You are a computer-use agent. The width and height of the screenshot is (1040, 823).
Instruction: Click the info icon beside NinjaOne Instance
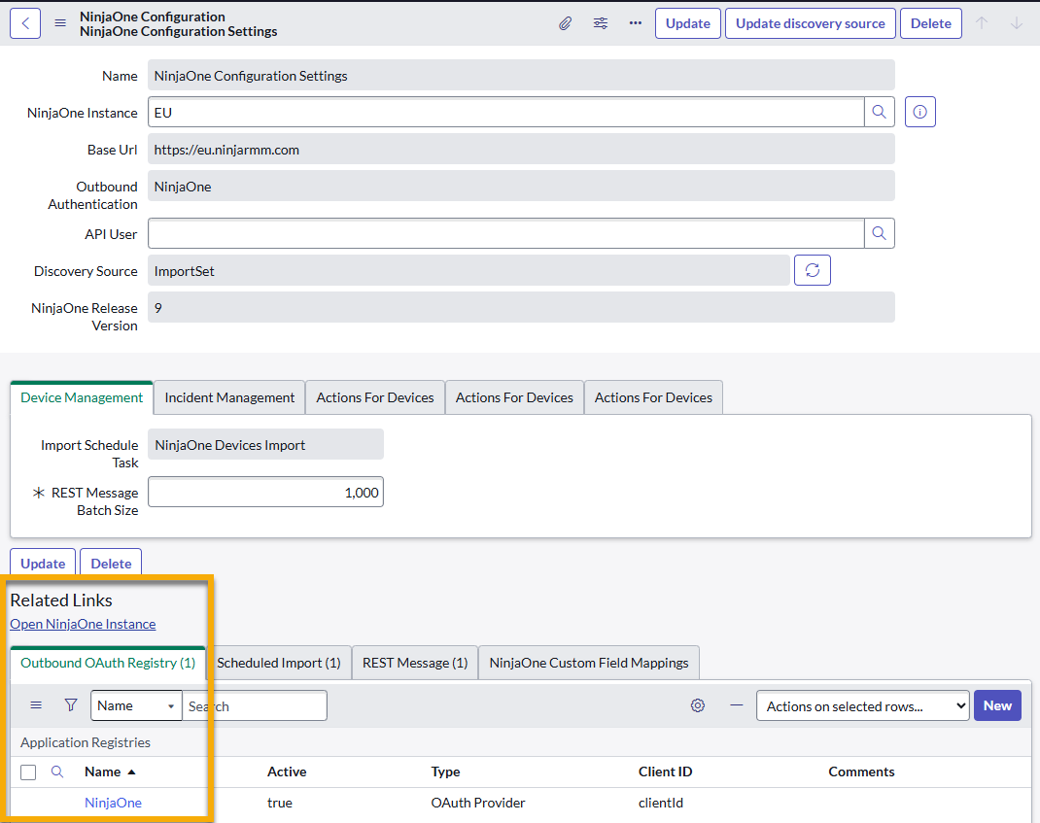(919, 111)
